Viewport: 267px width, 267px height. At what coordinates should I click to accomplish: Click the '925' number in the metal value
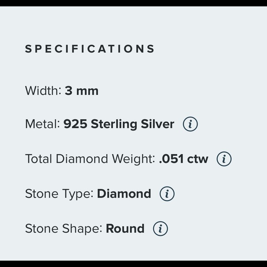point(75,124)
